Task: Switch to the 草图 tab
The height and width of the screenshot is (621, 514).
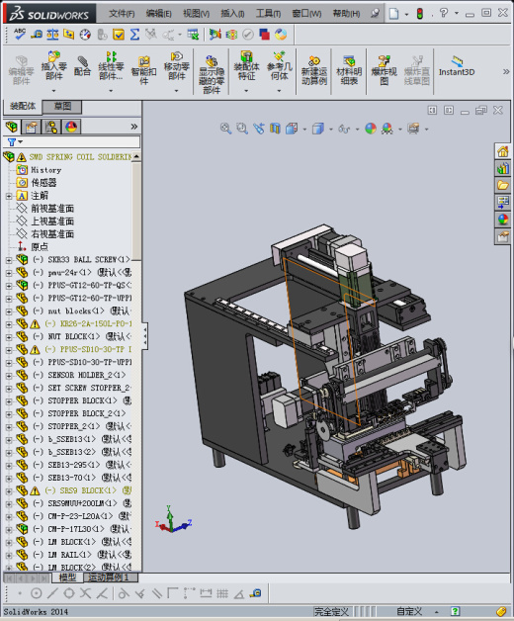Action: (x=62, y=106)
